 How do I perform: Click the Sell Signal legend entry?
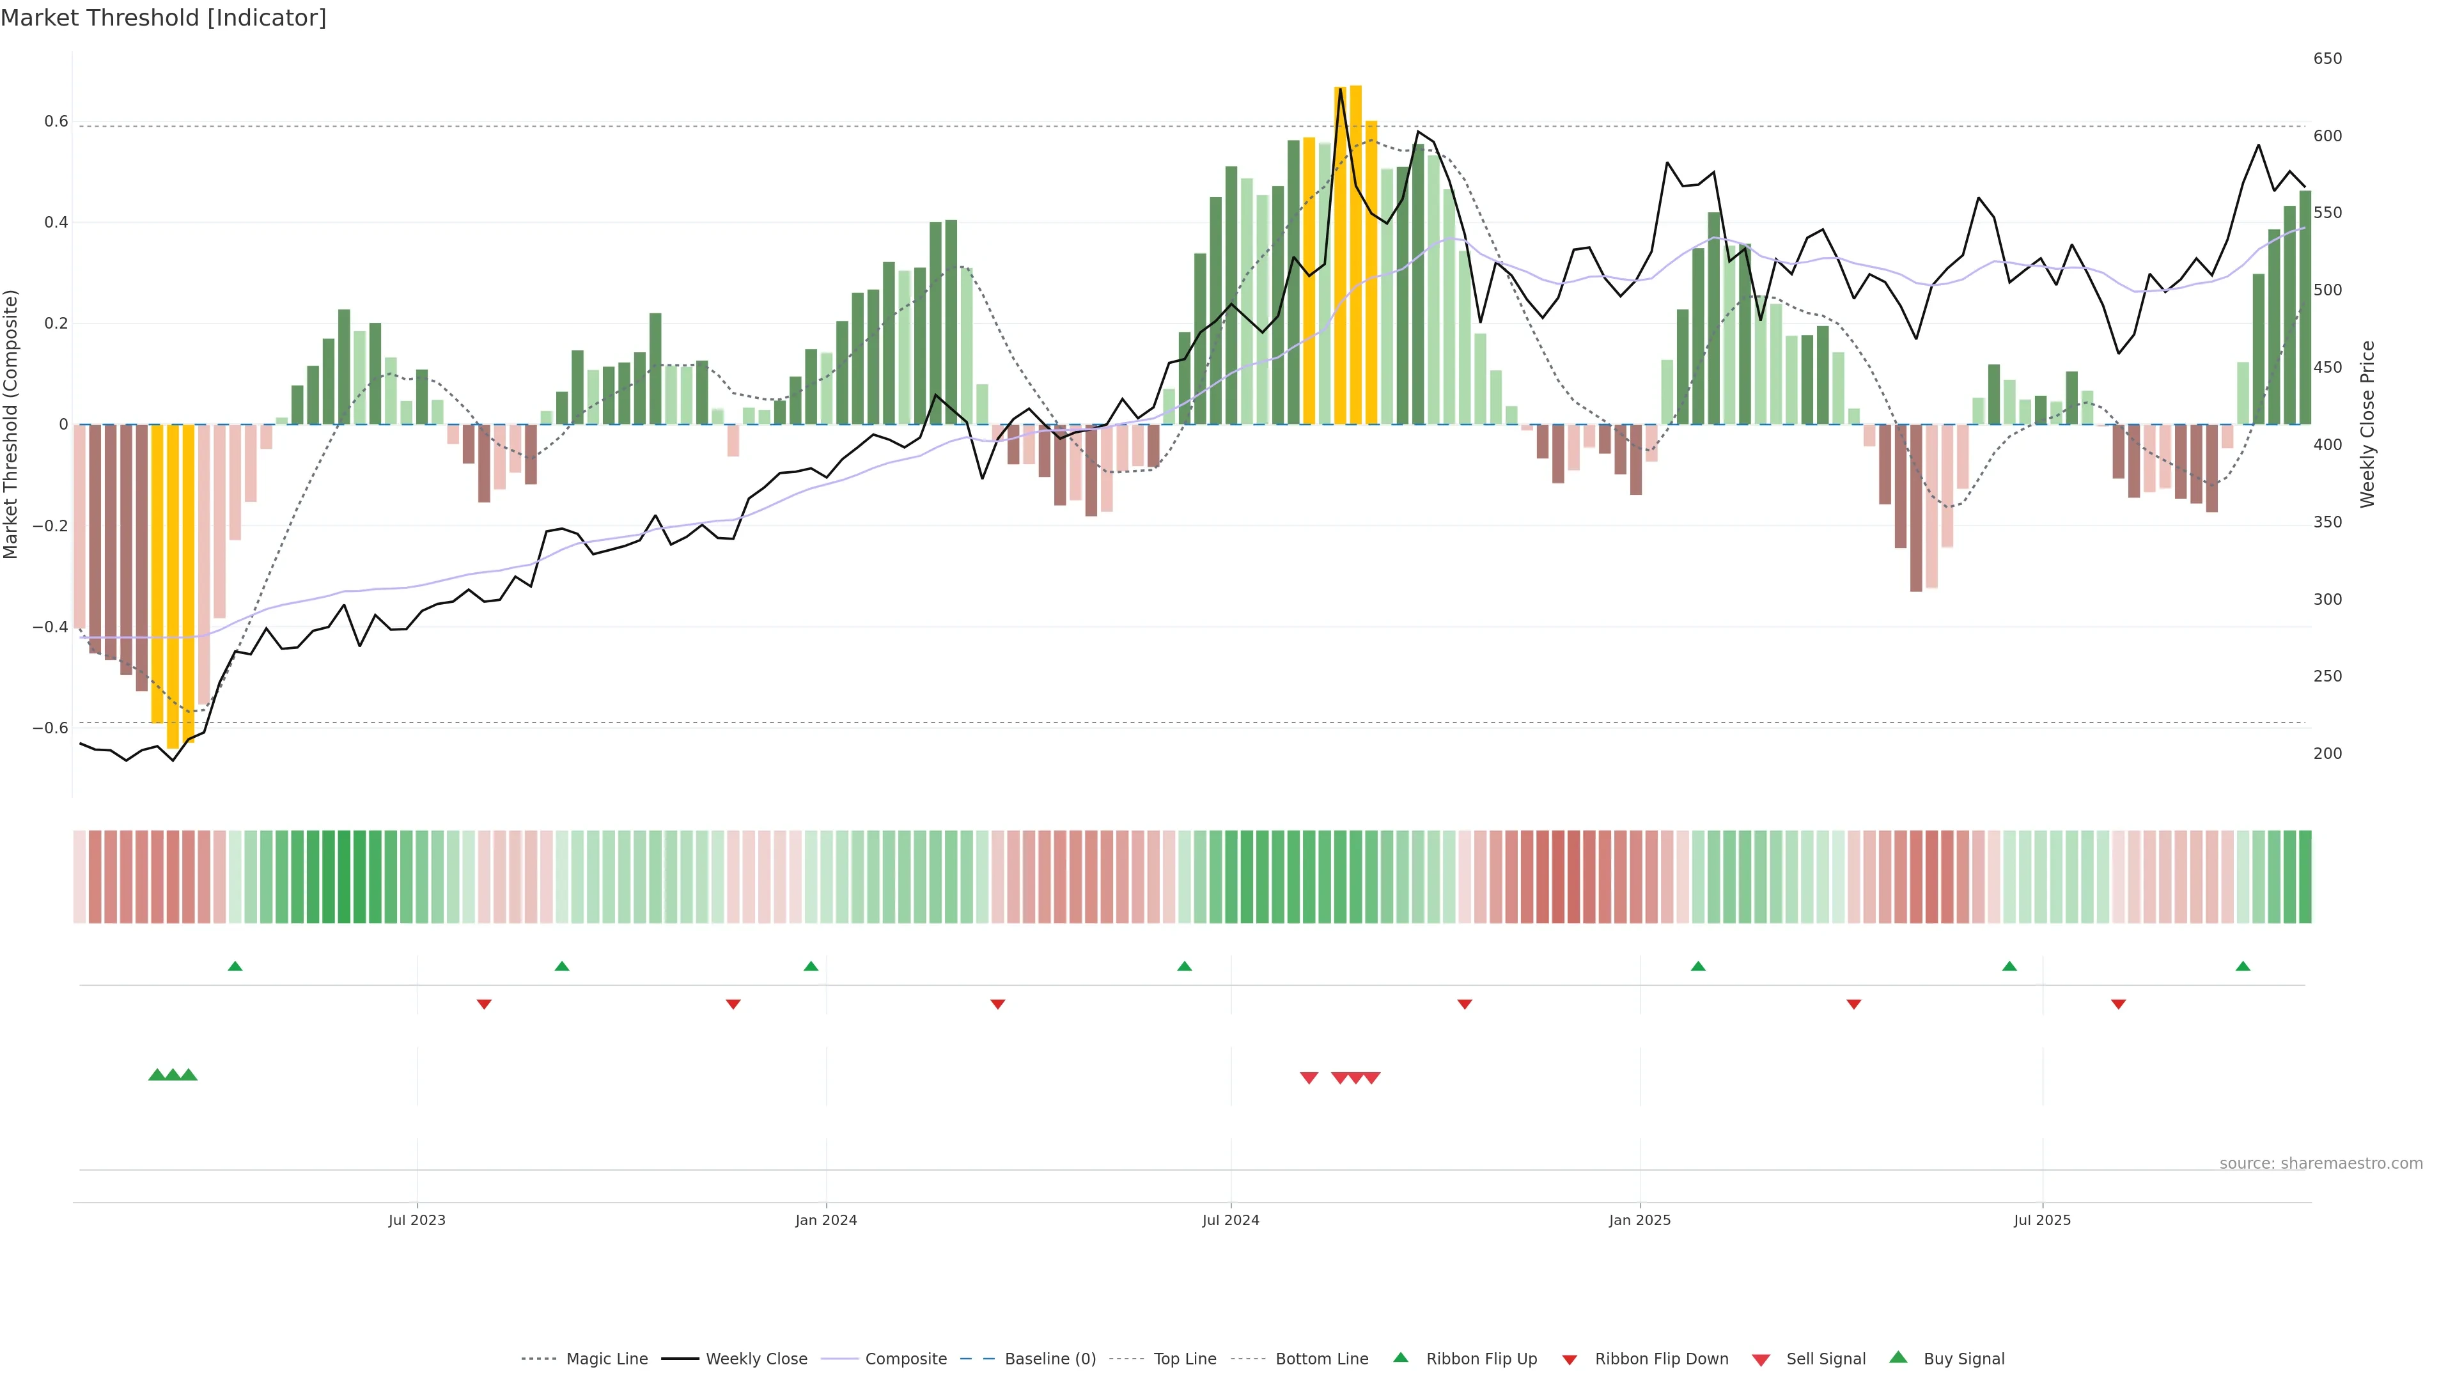pyautogui.click(x=1825, y=1359)
